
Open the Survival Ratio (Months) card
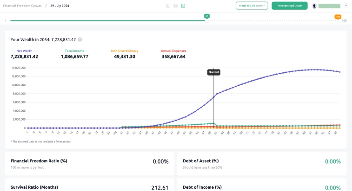coord(89,185)
